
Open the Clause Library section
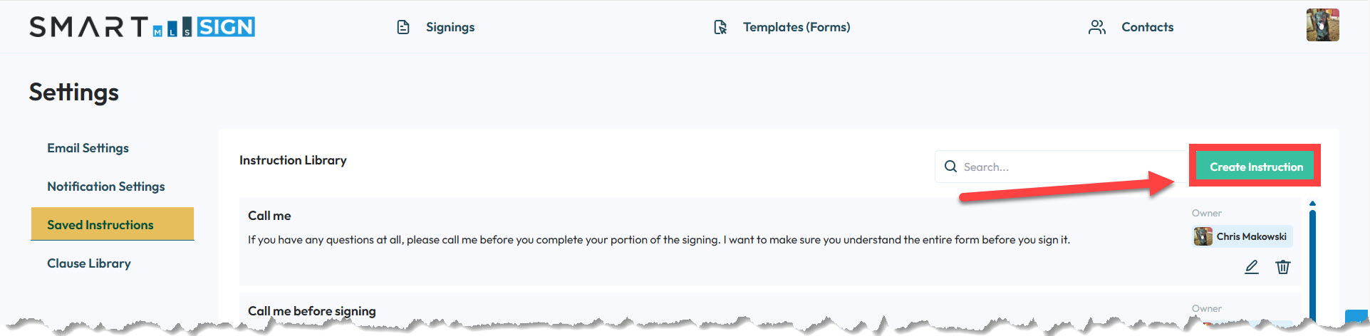coord(89,263)
